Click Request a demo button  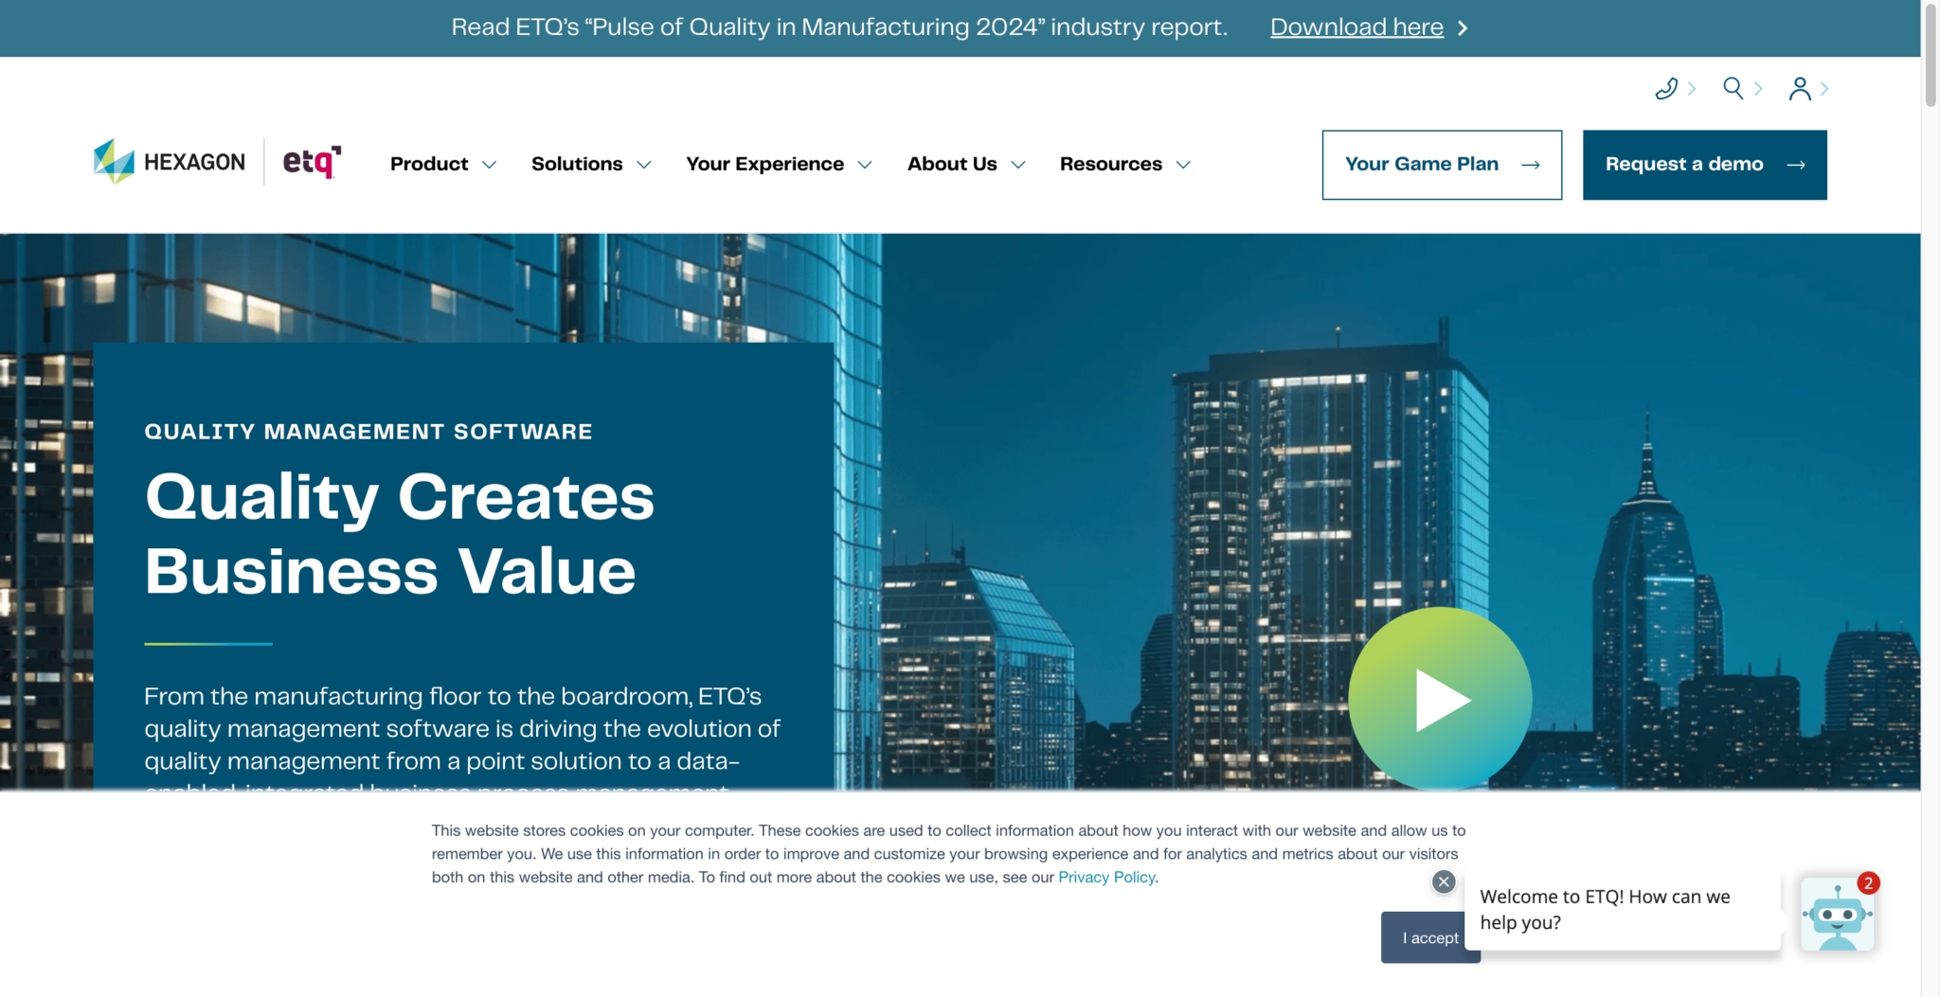pyautogui.click(x=1704, y=165)
